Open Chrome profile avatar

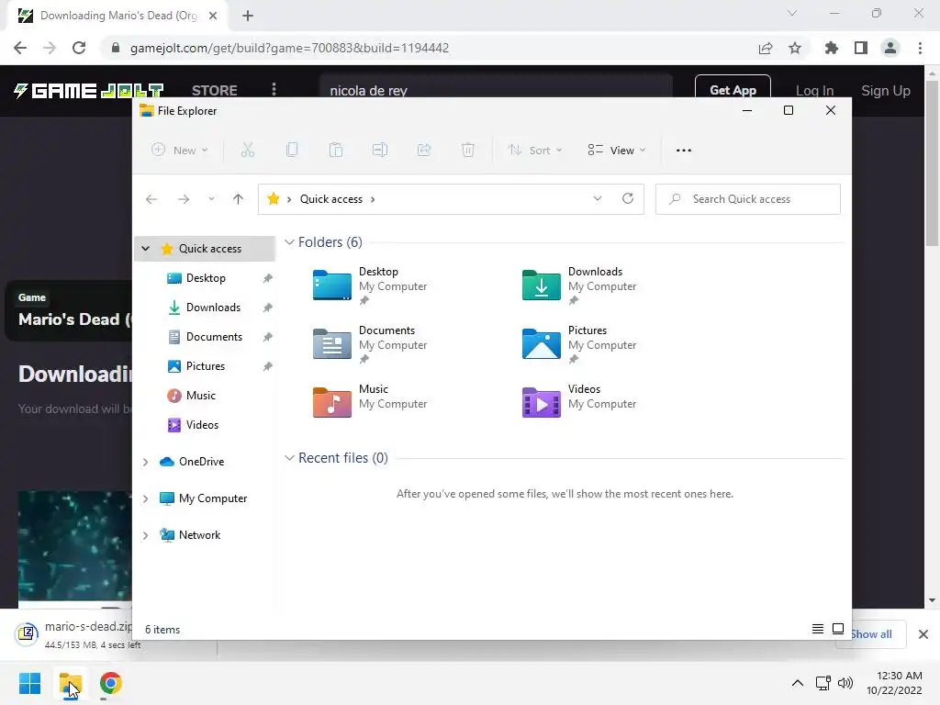pyautogui.click(x=890, y=48)
